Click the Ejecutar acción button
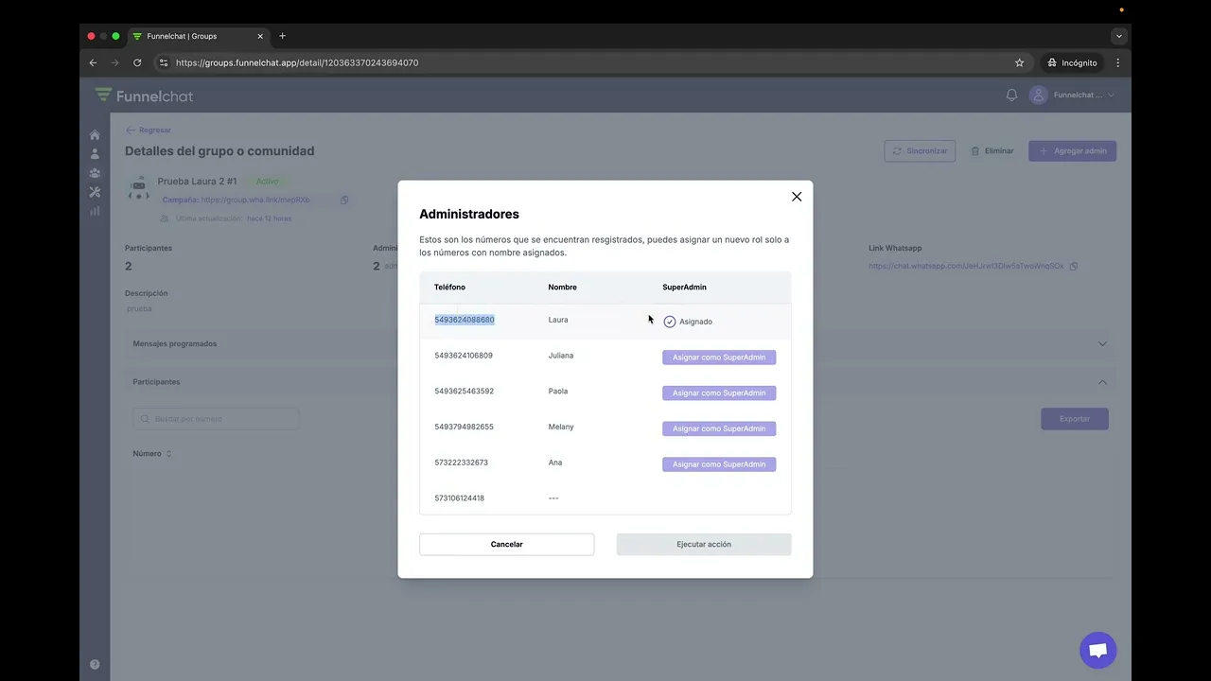 [704, 545]
